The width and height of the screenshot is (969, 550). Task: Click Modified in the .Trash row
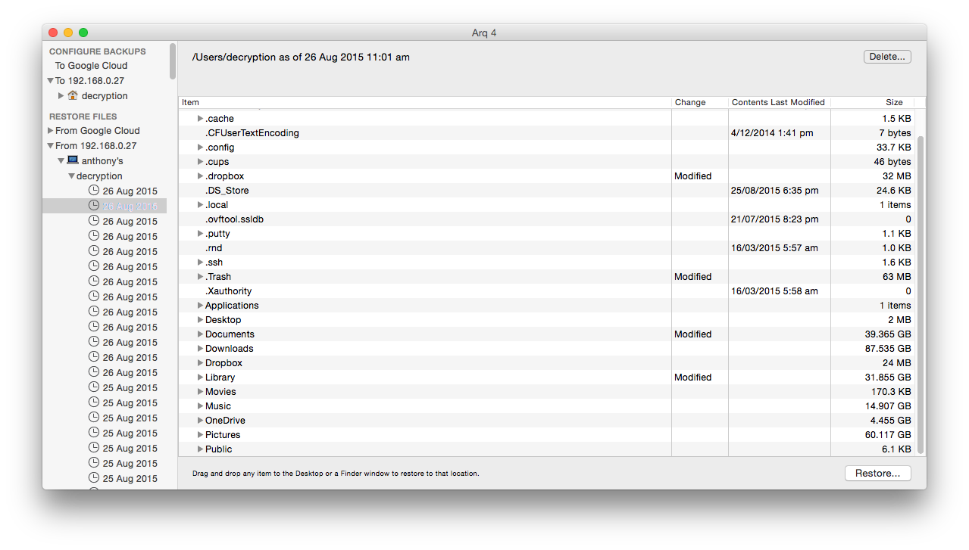[x=693, y=277]
